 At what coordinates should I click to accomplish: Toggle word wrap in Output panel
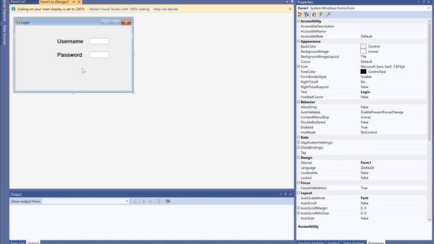[x=167, y=201]
